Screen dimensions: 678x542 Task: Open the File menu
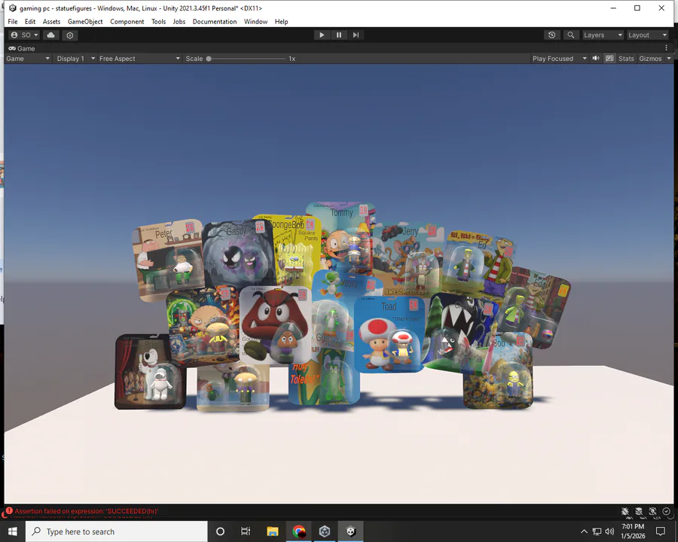click(x=13, y=22)
